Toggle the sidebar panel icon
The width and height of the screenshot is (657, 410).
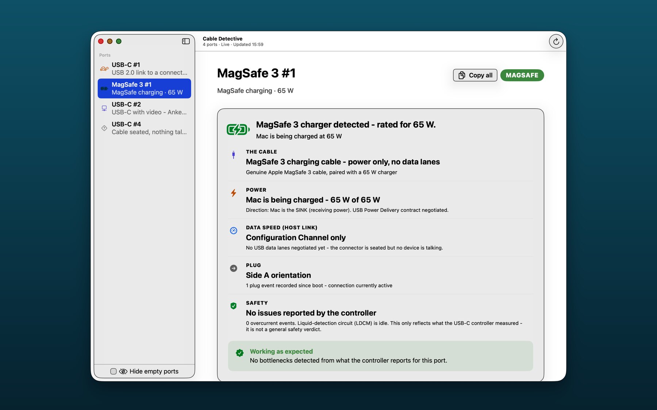click(186, 41)
